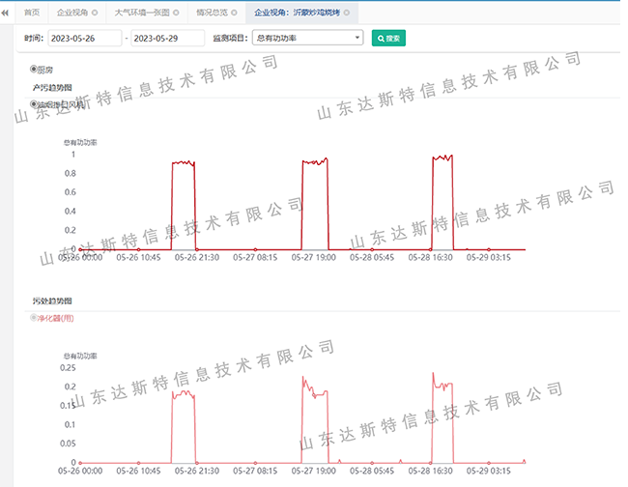Click the 05-26 21:30 plateau in lower chart
This screenshot has width=628, height=487.
pyautogui.click(x=183, y=394)
